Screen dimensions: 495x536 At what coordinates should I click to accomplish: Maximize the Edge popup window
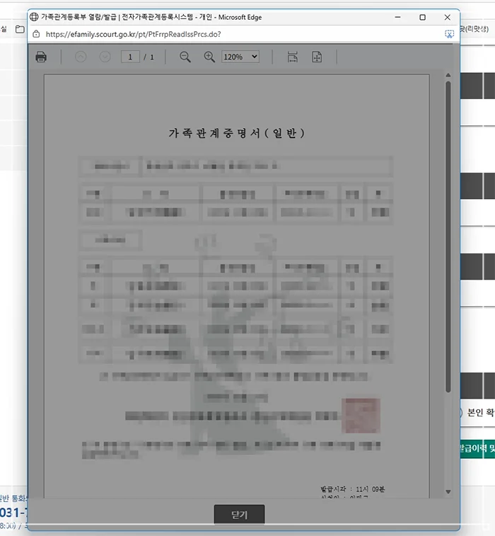(422, 17)
